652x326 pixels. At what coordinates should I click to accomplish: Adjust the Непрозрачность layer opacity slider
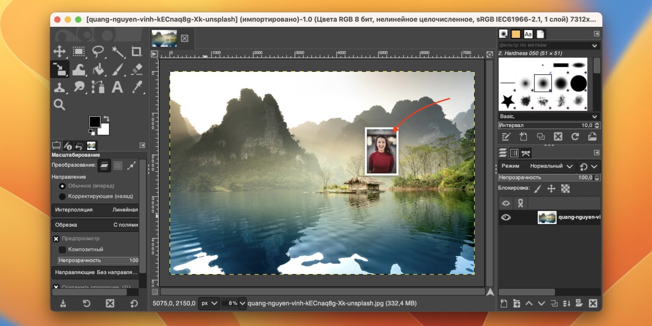pyautogui.click(x=549, y=177)
